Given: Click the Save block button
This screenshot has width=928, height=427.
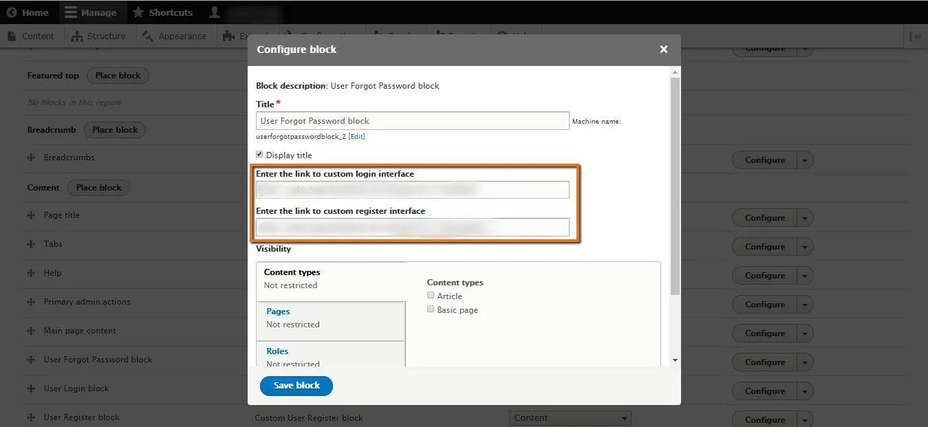Looking at the screenshot, I should 296,386.
